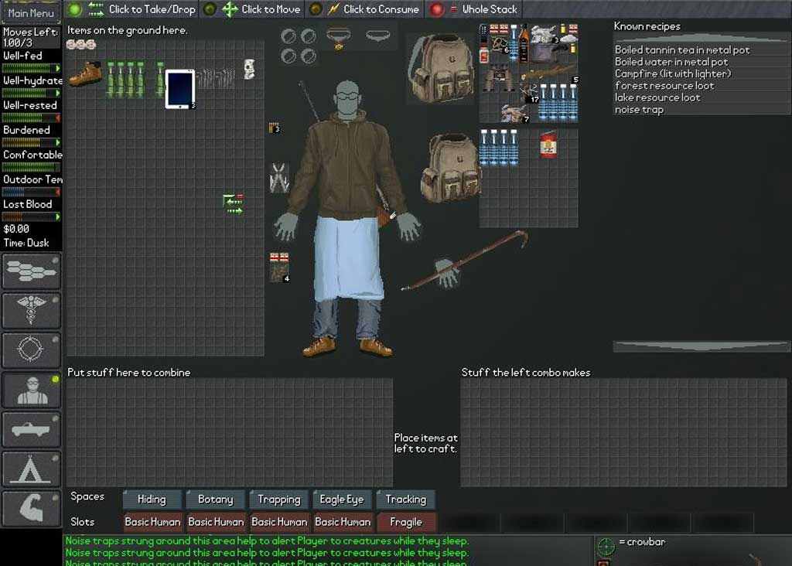Select the Botany skill tab

point(215,500)
